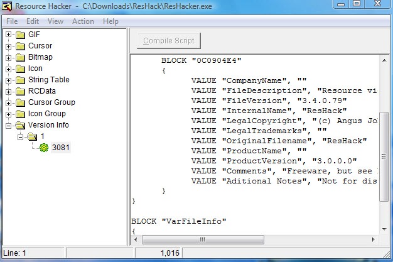The width and height of the screenshot is (393, 262).
Task: Click the vertical scrollbar thumb
Action: pyautogui.click(x=384, y=156)
